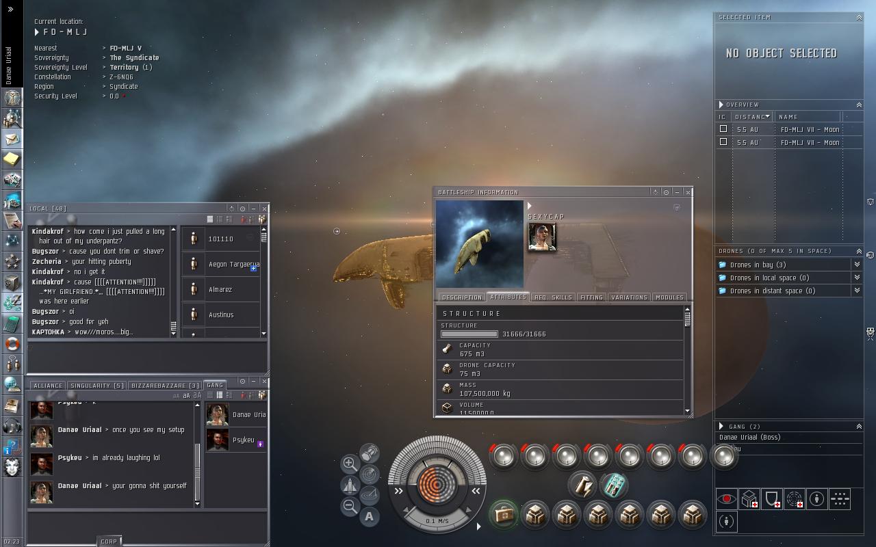Image resolution: width=876 pixels, height=547 pixels.
Task: Open the lifebuoy help icon
Action: 12,344
